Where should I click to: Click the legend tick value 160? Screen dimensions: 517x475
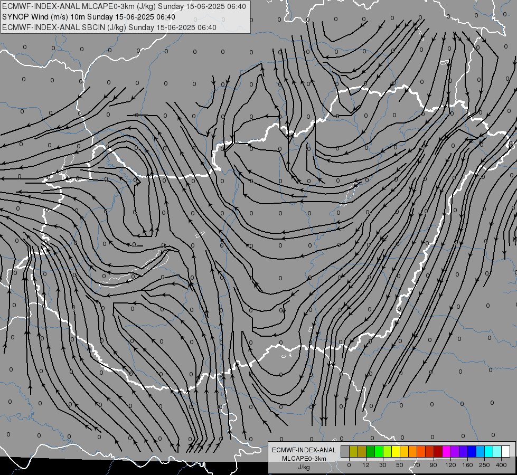click(467, 465)
